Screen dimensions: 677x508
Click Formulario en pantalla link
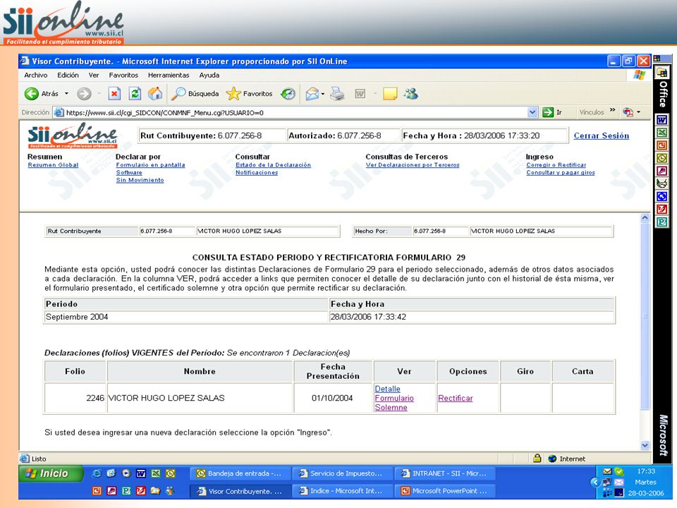[150, 165]
